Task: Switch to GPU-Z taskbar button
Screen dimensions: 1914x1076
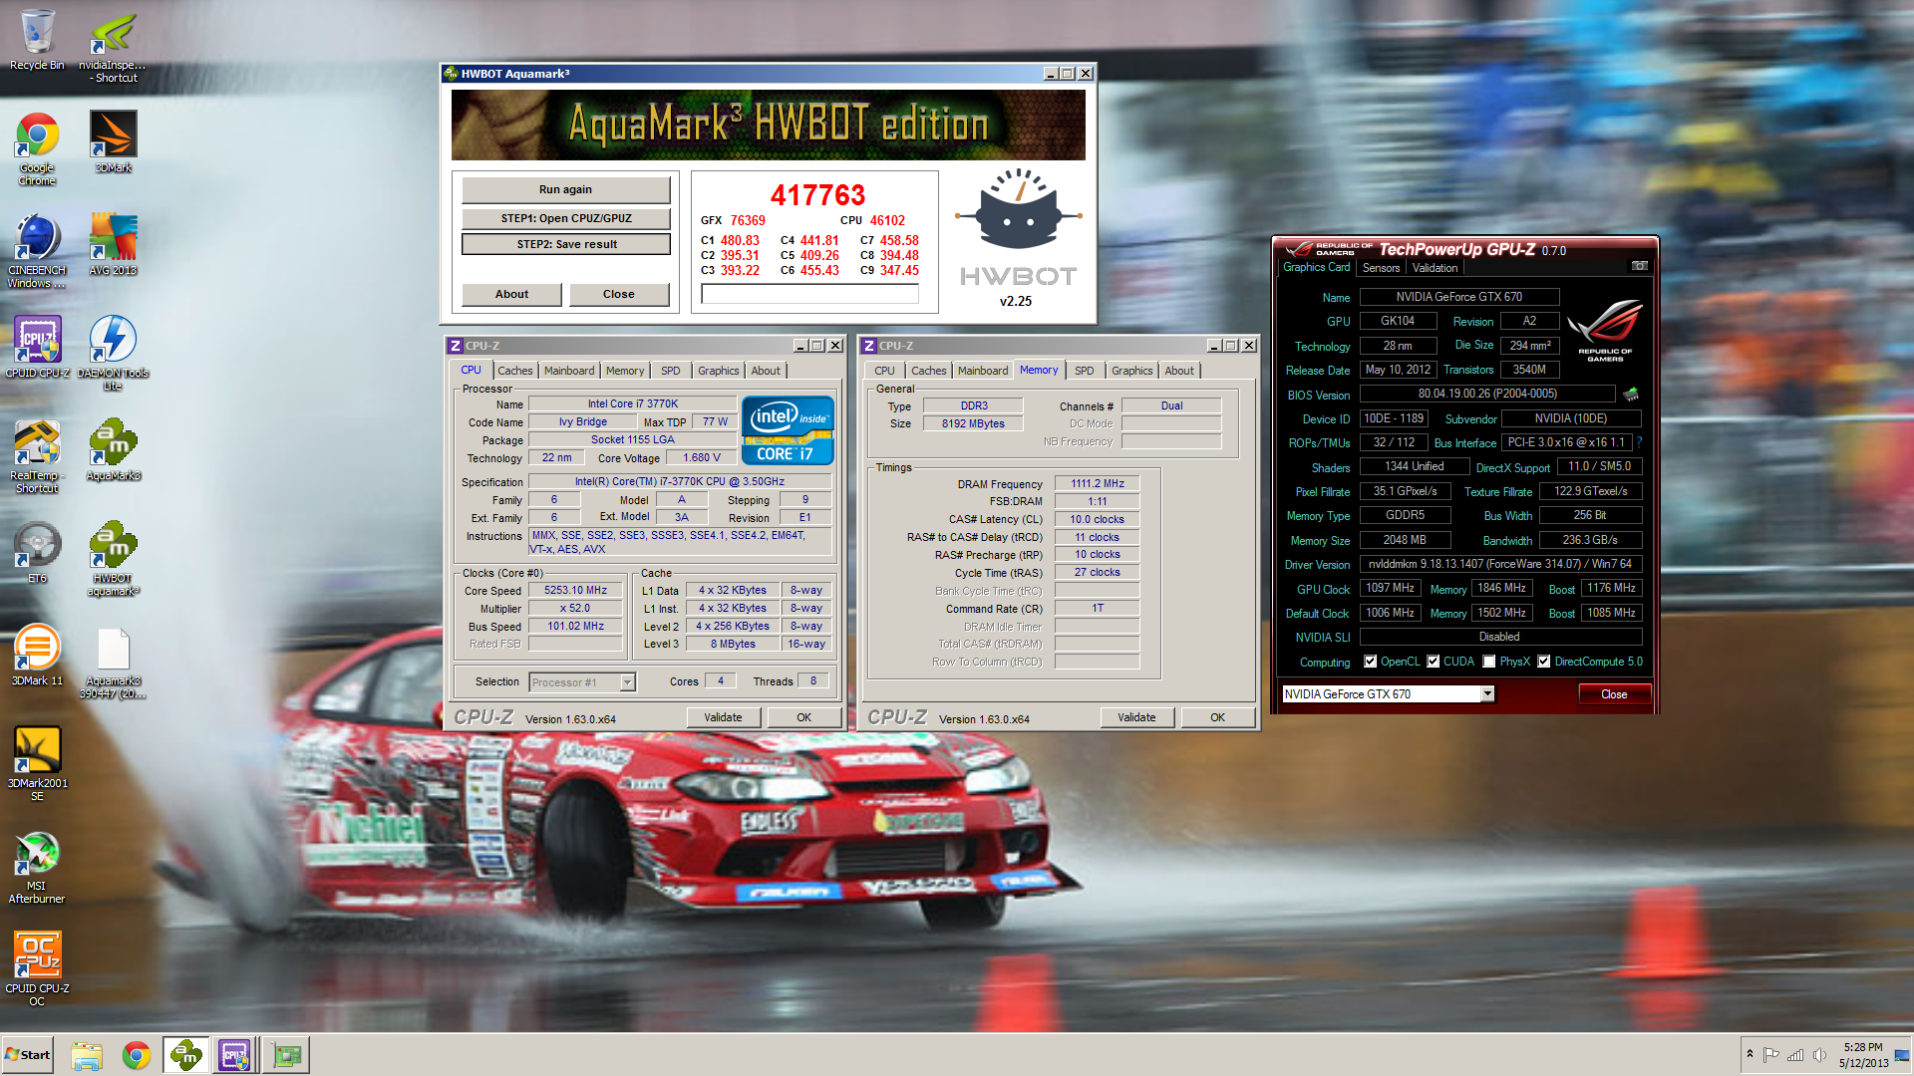Action: point(286,1055)
